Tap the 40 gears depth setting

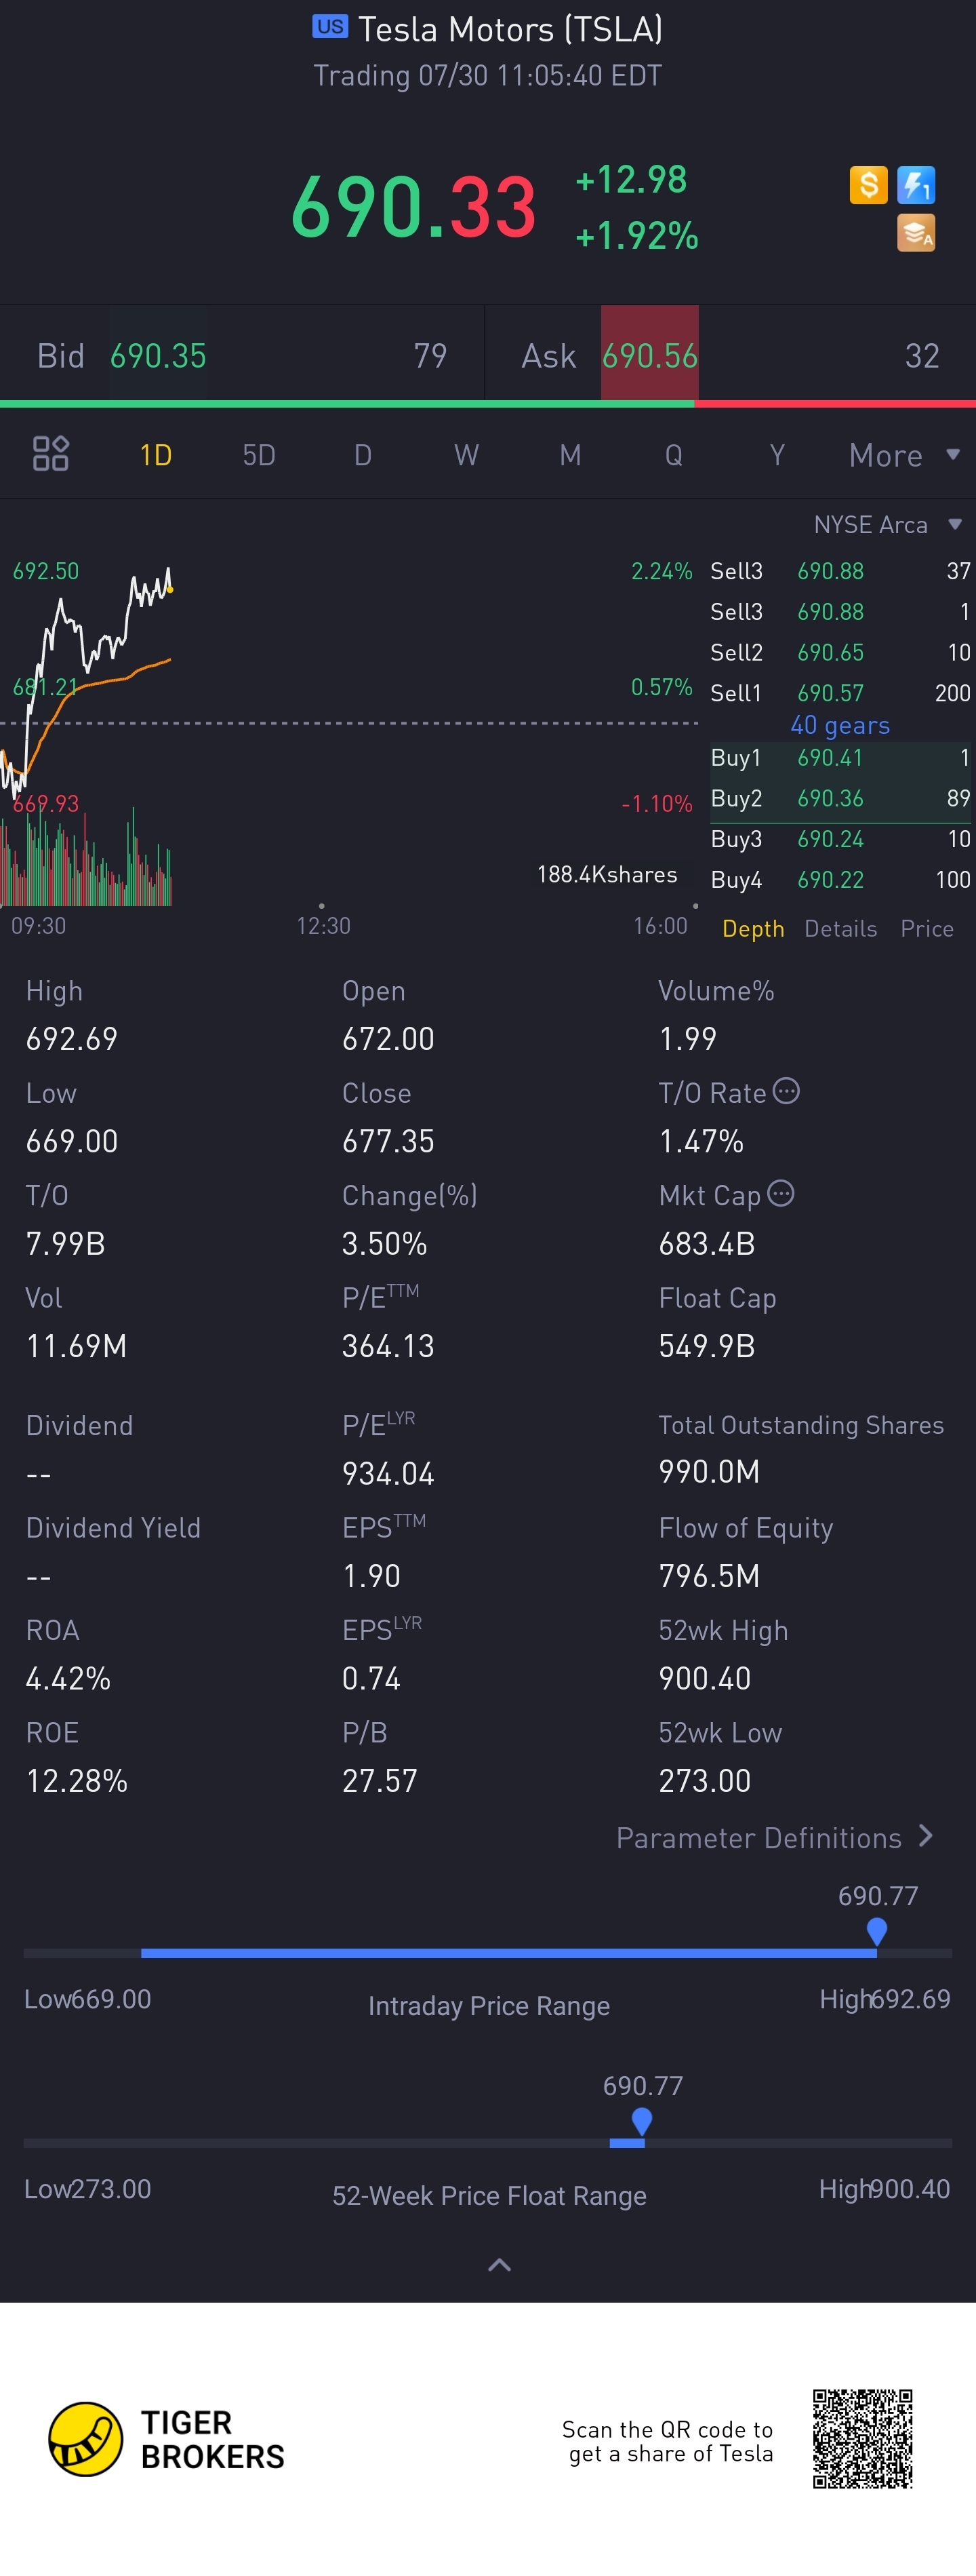point(840,725)
